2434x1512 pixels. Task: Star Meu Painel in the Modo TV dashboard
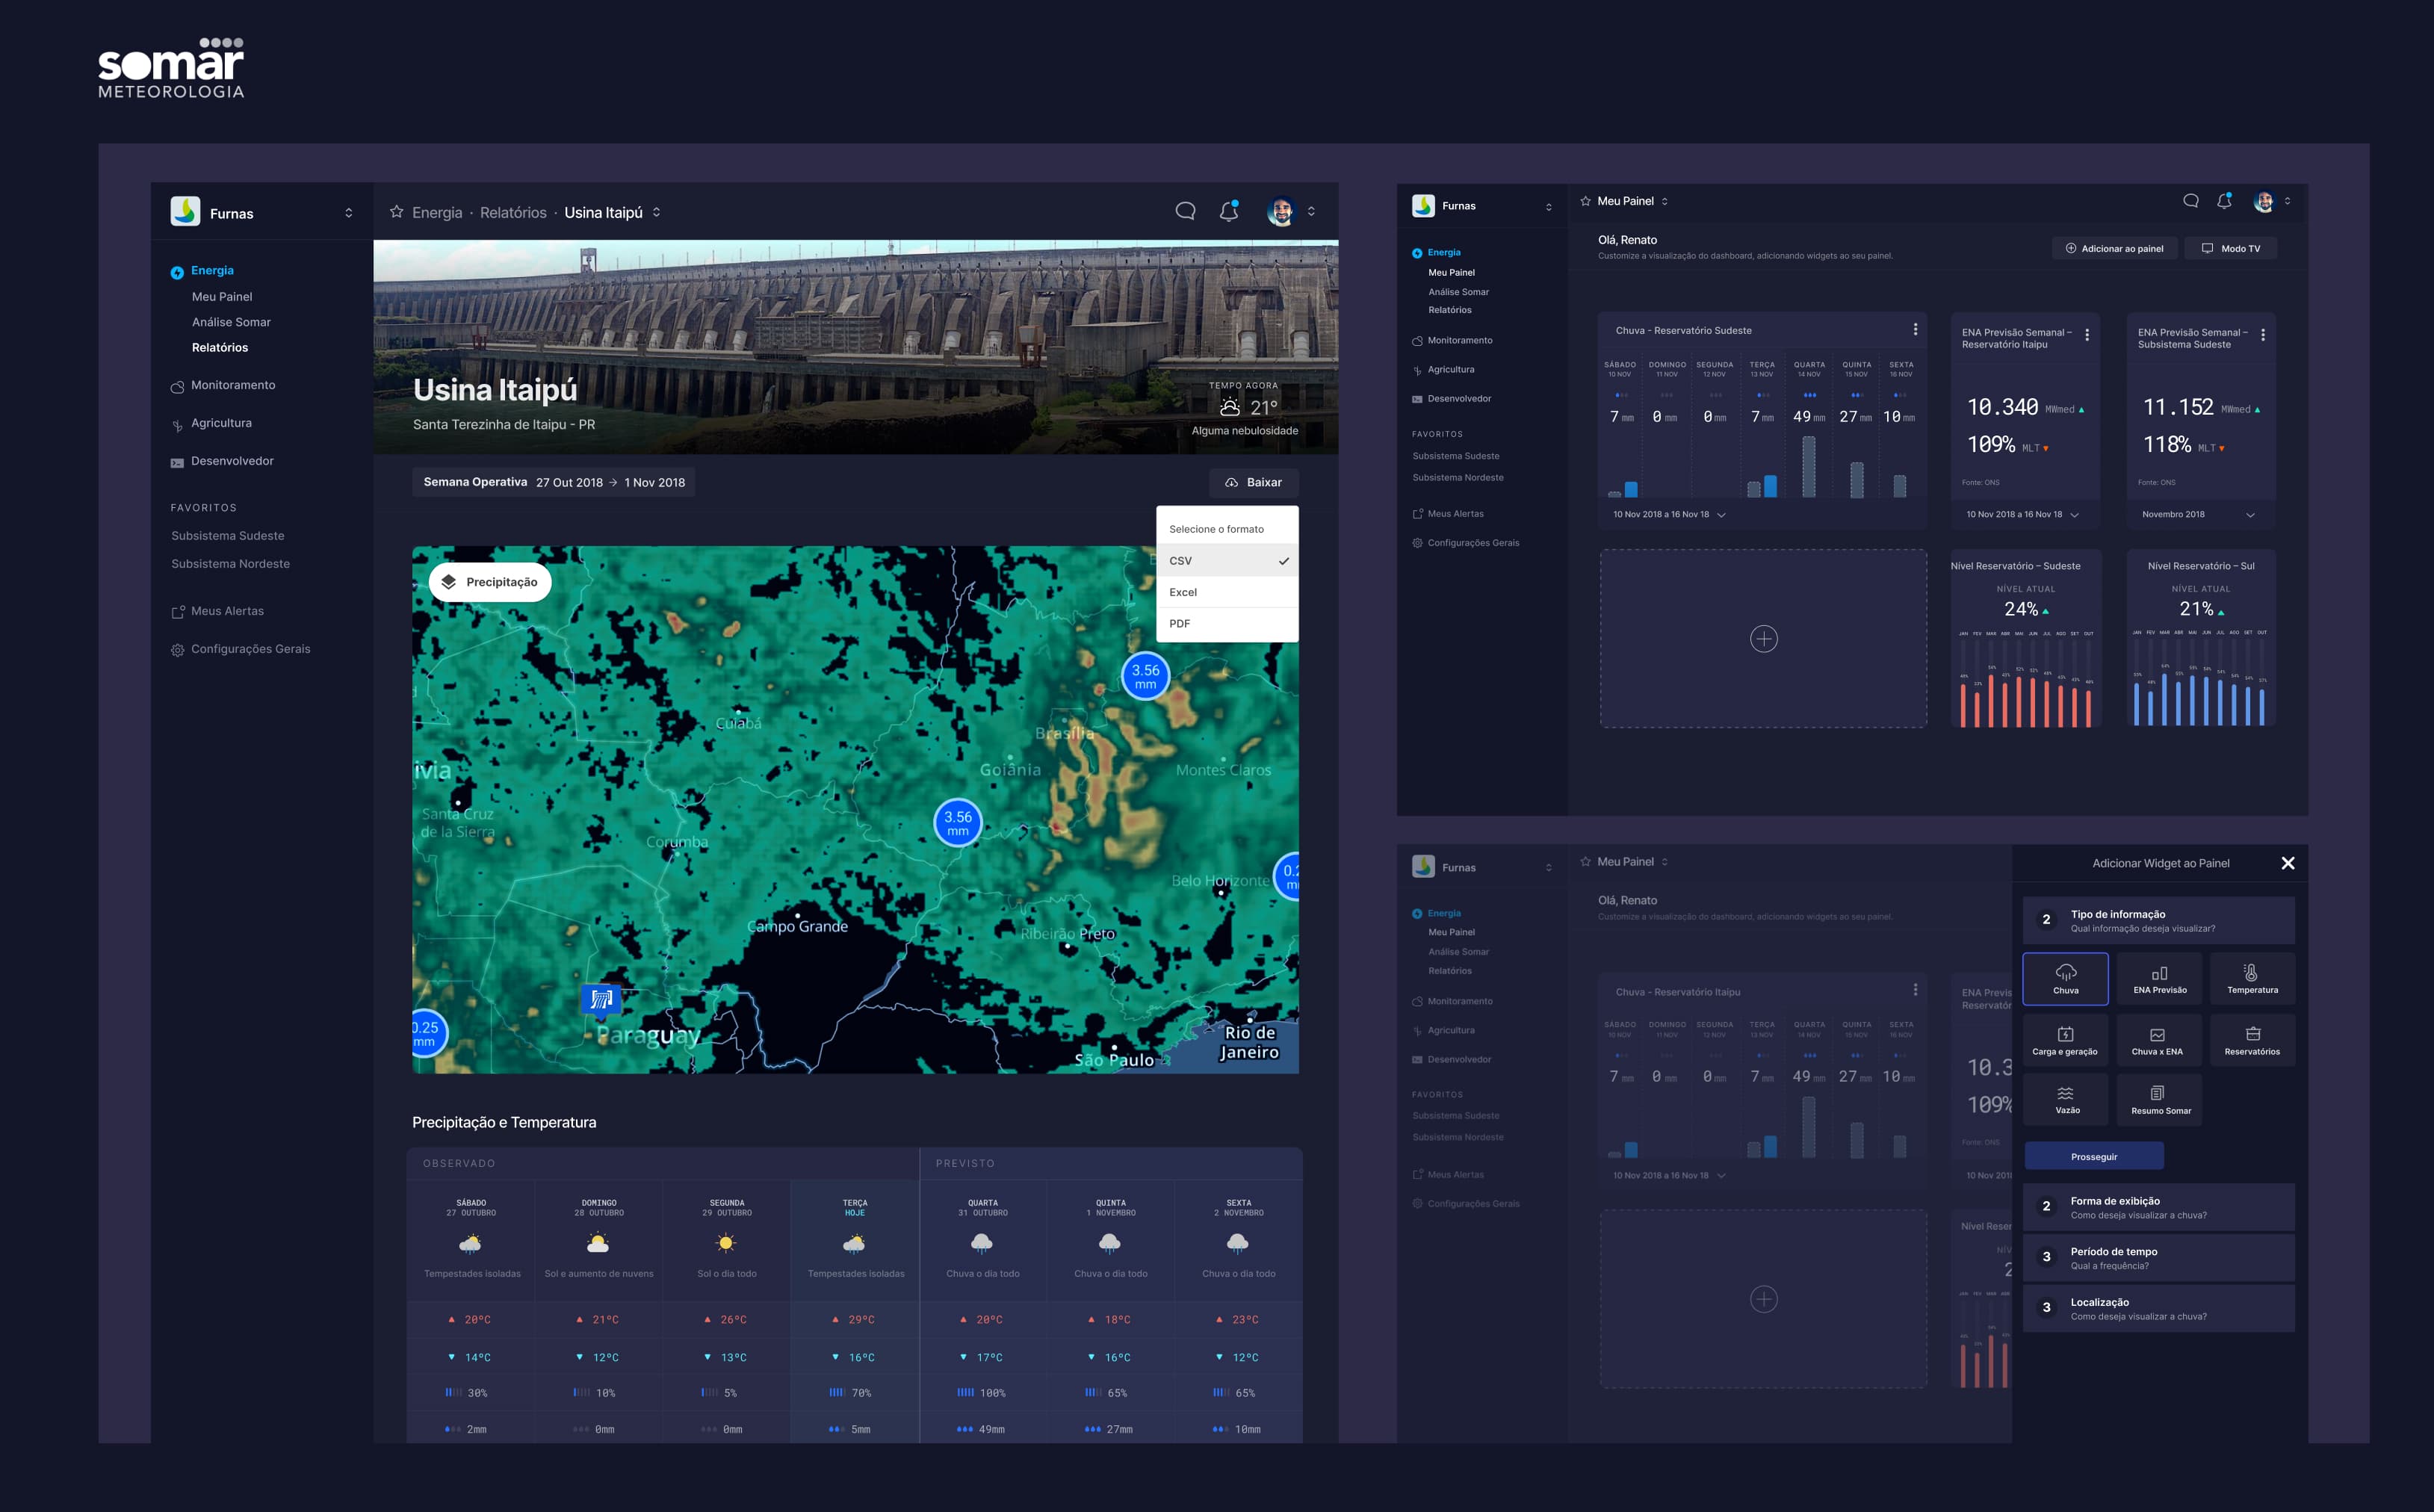pos(1585,201)
